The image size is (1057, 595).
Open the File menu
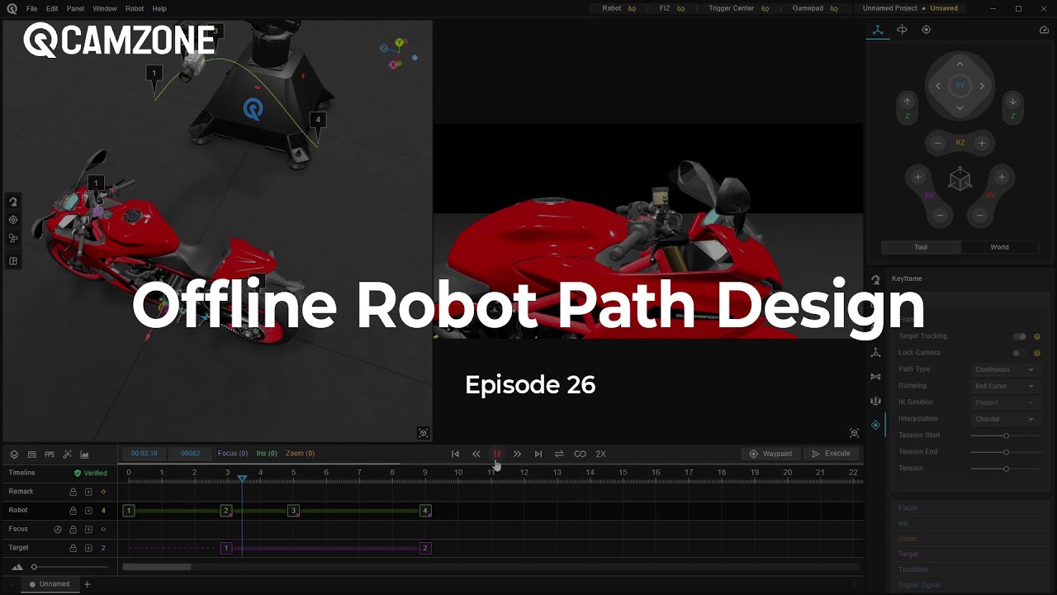31,8
